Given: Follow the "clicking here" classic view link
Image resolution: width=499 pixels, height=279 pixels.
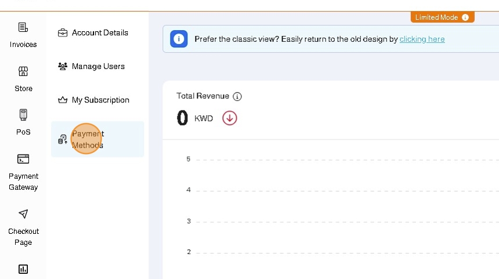Looking at the screenshot, I should 422,39.
